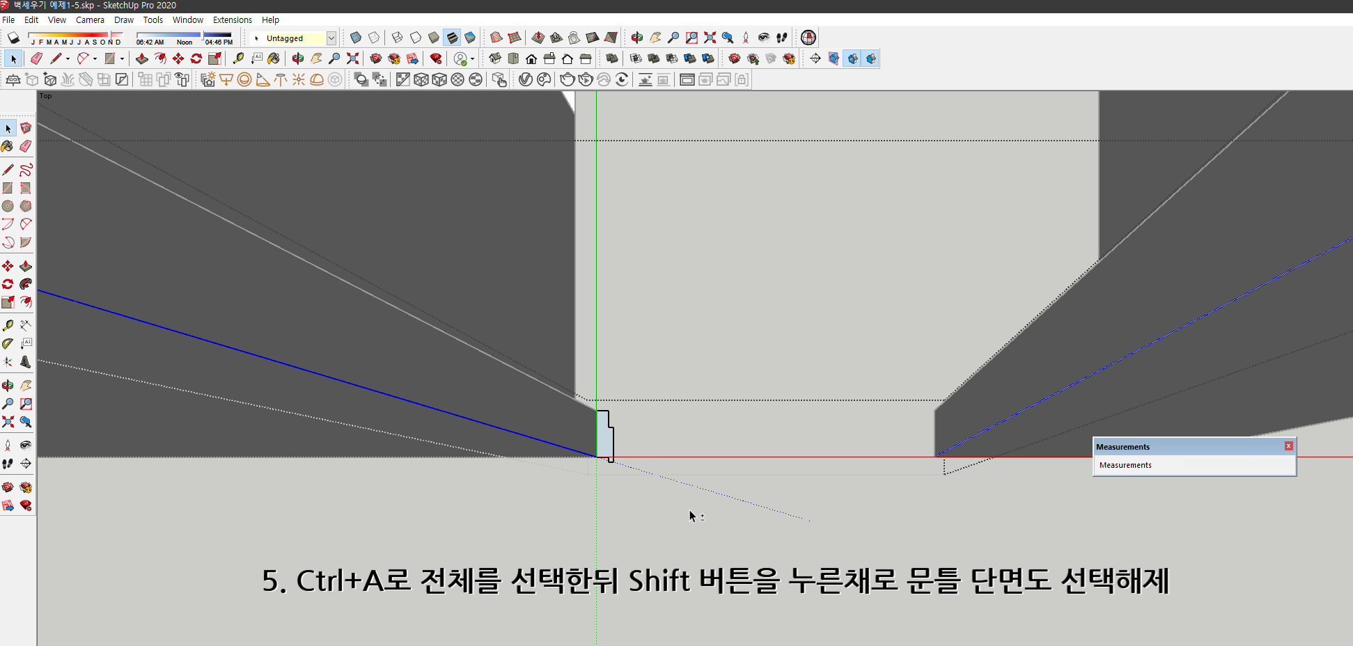Open the Extensions menu
Image resolution: width=1353 pixels, height=646 pixels.
click(x=233, y=19)
